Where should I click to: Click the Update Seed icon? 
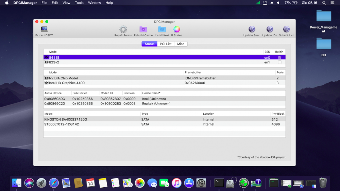(x=252, y=30)
